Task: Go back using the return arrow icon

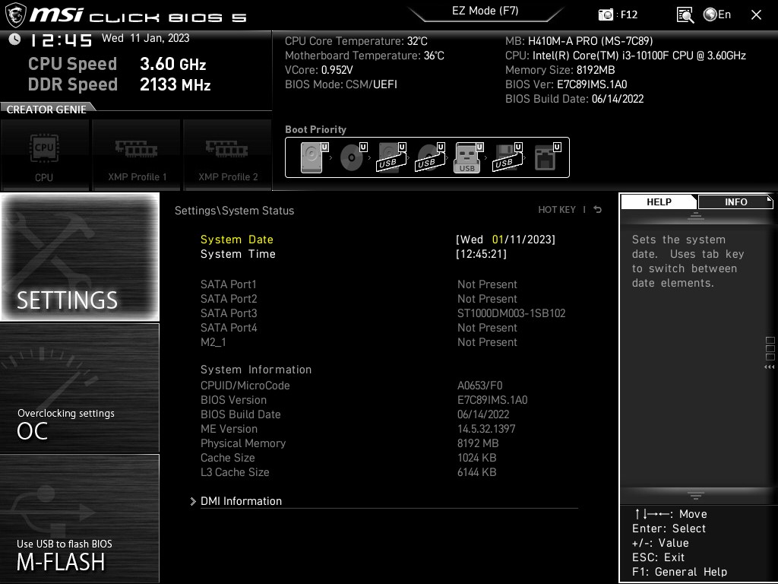Action: tap(597, 210)
